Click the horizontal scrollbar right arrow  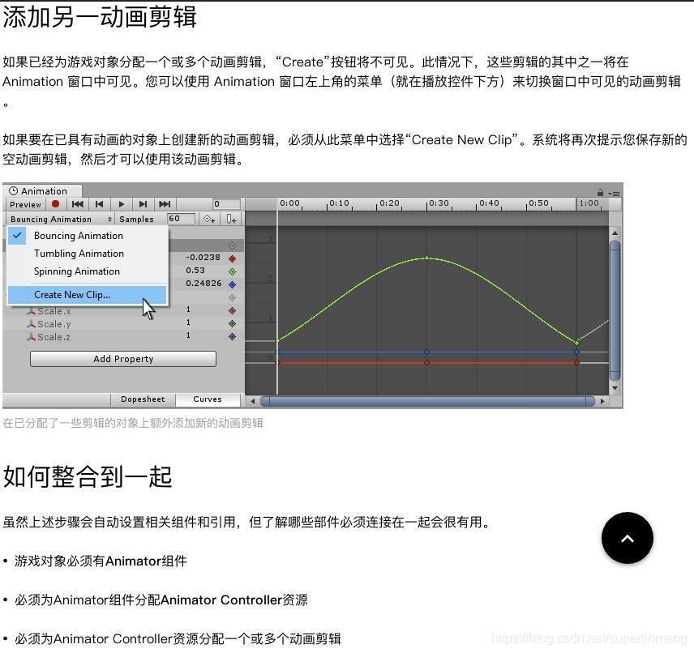tap(602, 401)
